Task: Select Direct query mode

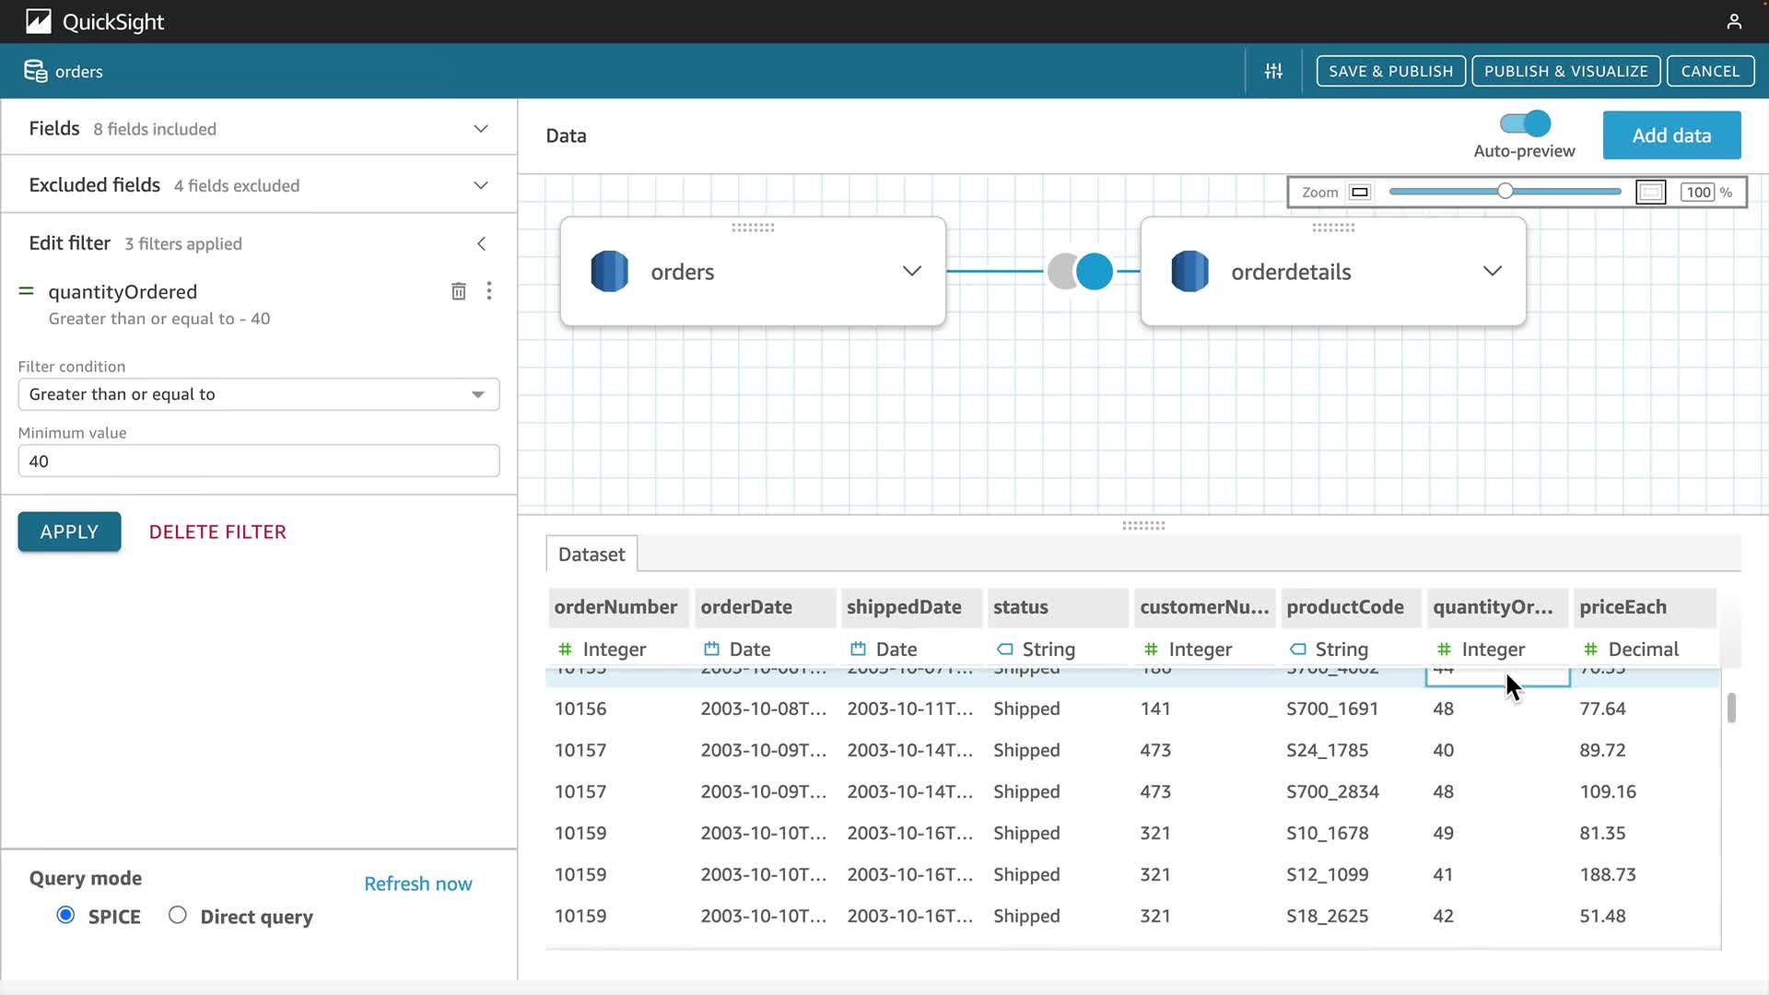Action: pyautogui.click(x=178, y=915)
